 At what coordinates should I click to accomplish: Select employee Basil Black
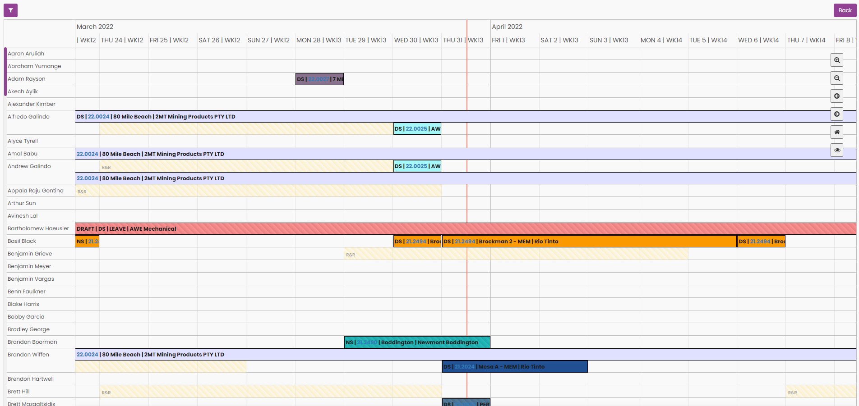[22, 241]
